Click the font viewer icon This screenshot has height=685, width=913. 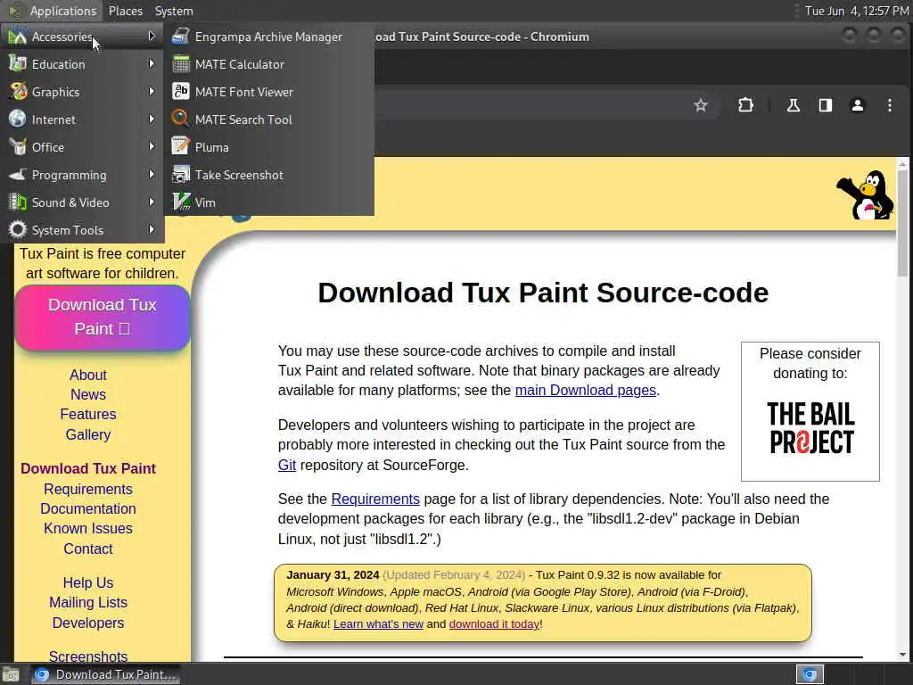click(x=181, y=92)
